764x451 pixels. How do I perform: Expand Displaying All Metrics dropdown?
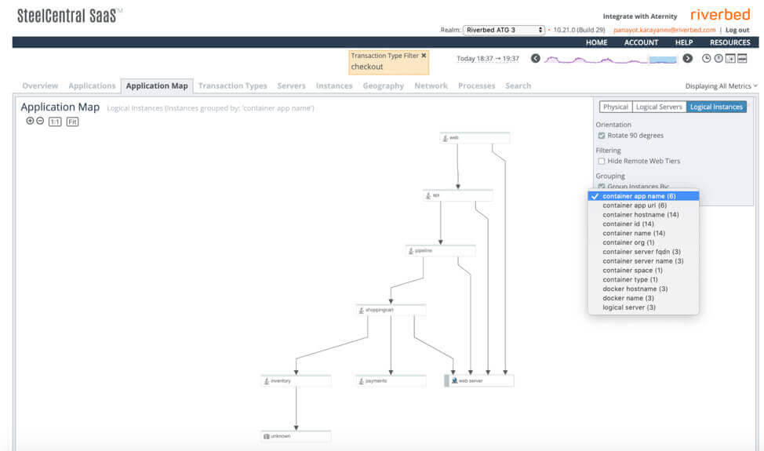721,86
